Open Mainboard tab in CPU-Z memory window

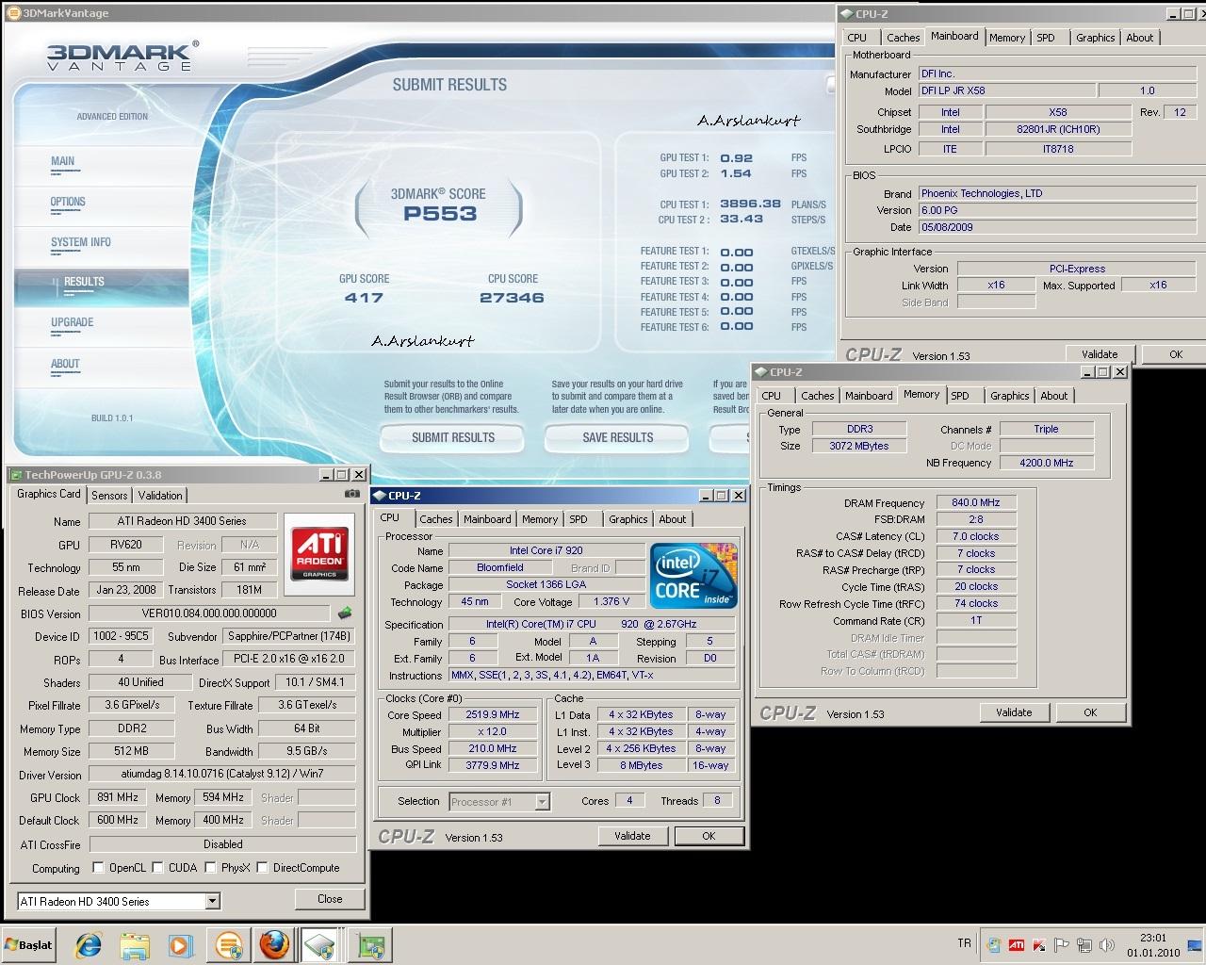point(868,396)
